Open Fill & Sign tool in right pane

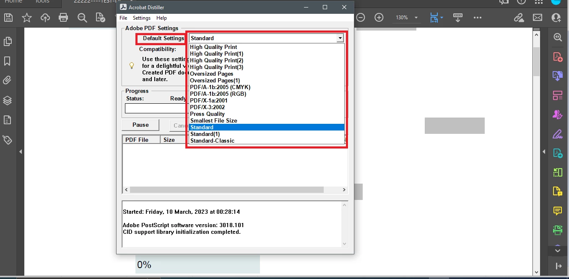pos(558,134)
